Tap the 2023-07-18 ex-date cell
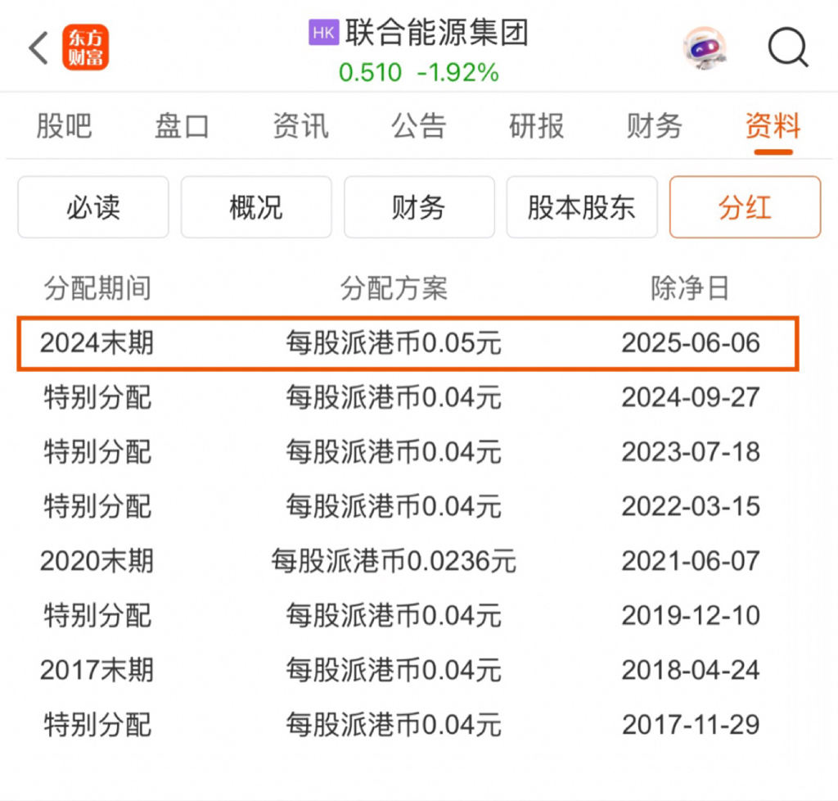 pos(691,452)
